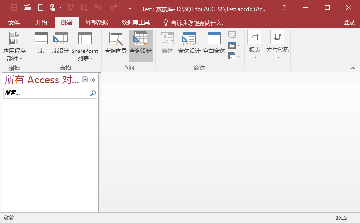Undo the last action

98,7
